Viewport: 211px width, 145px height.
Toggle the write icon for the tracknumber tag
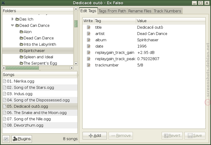pos(89,65)
